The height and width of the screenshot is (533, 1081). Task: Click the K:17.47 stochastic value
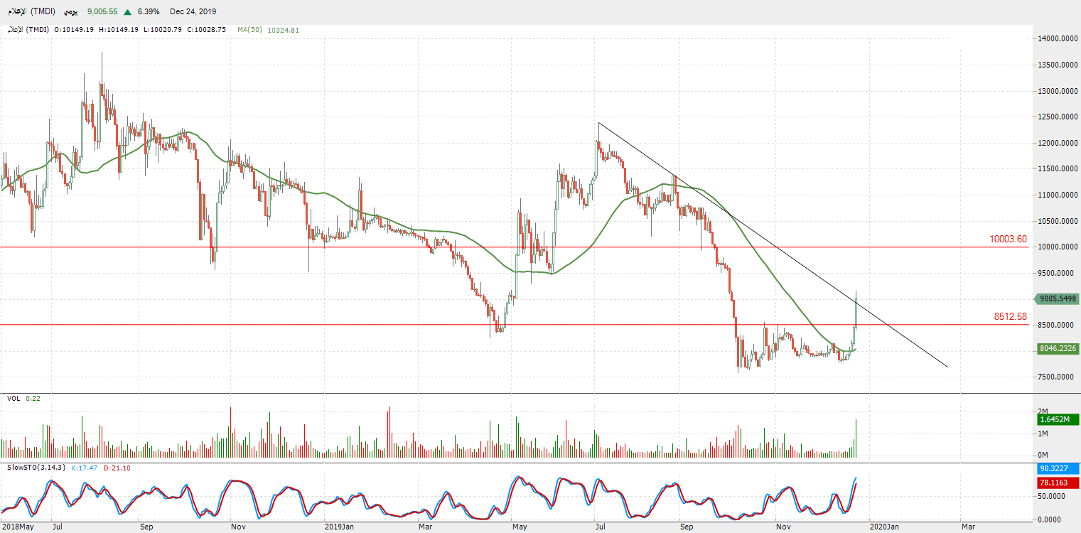(x=85, y=468)
